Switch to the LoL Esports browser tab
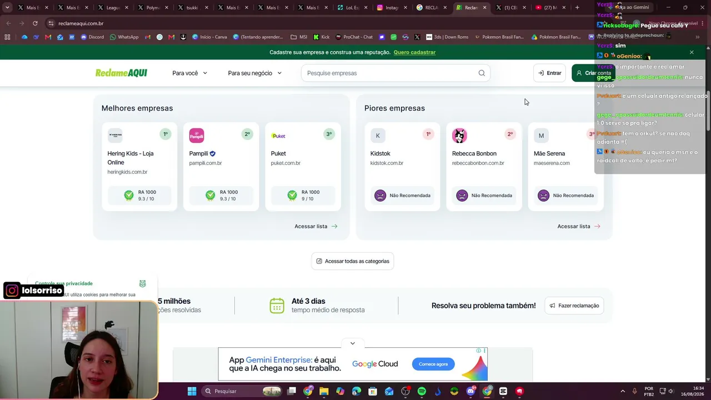The width and height of the screenshot is (711, 400). [x=353, y=8]
